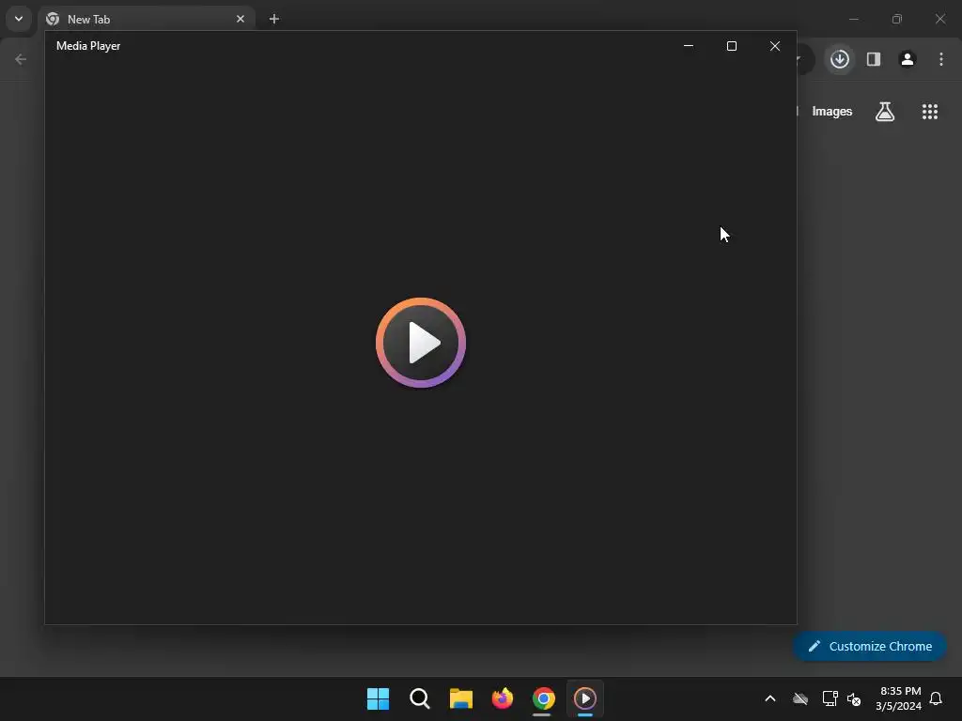Go back in Chrome

click(21, 59)
